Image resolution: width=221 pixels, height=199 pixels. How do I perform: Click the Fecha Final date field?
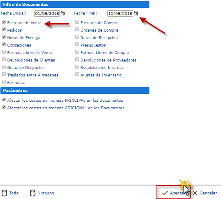coord(120,14)
